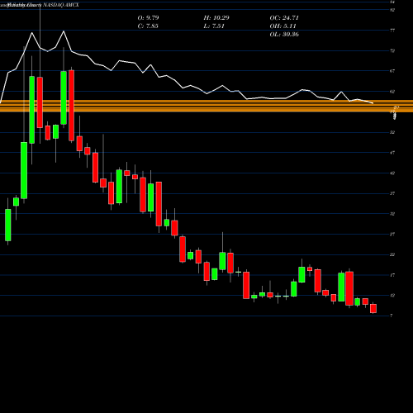Click the final red candle near price 7
The image size is (413, 413).
(373, 308)
